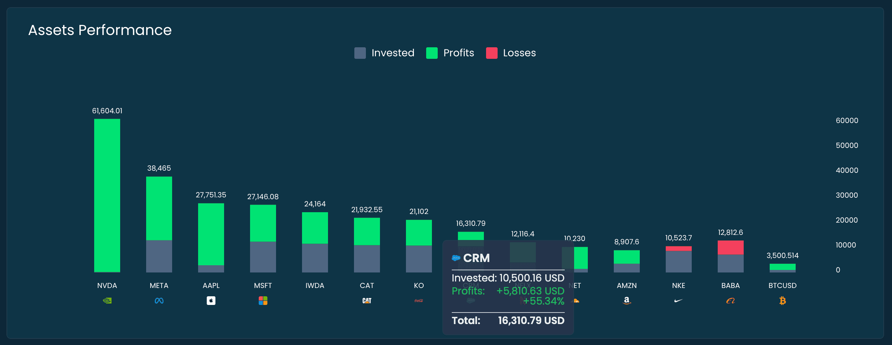The image size is (892, 345).
Task: Click the Profits legend label
Action: (x=459, y=53)
